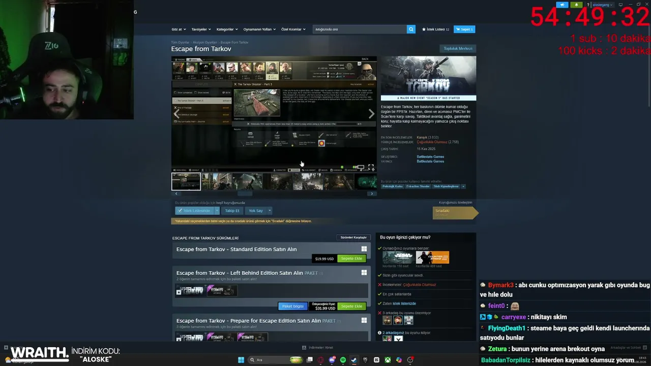Open the Counter-Strike similar game thumbnail

click(432, 257)
